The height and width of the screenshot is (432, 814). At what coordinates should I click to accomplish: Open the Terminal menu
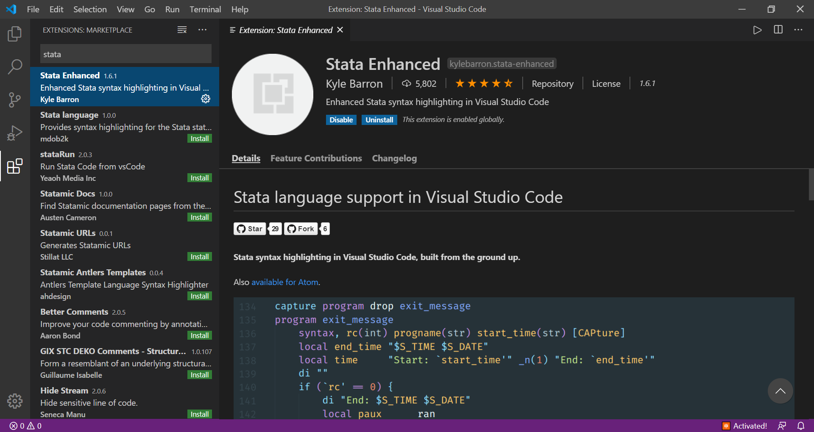coord(205,9)
